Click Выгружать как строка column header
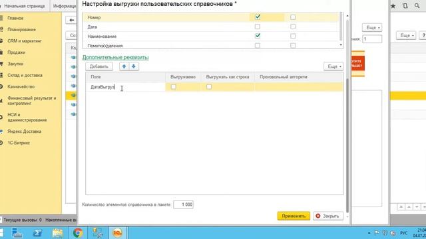Viewport: 426px width, 239px height. (x=228, y=77)
